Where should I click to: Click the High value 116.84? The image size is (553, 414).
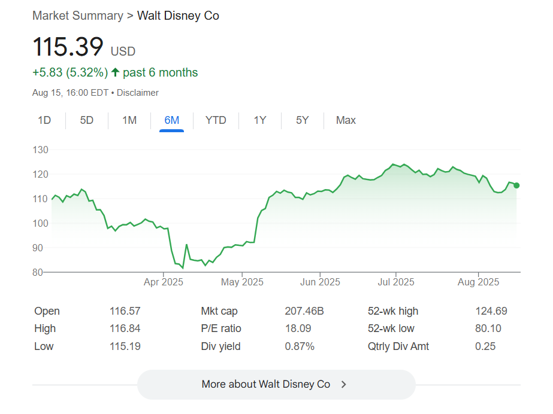click(125, 328)
